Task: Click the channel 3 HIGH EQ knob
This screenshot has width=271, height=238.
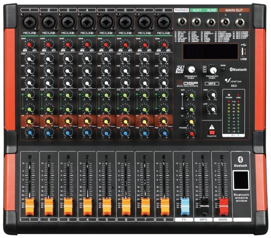Action: (x=67, y=59)
